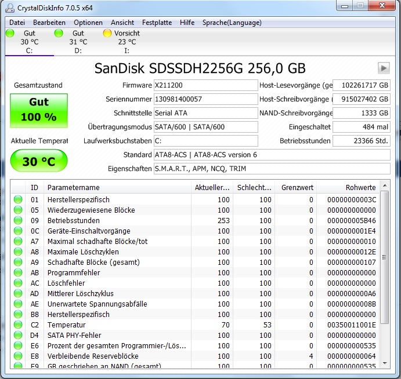The width and height of the screenshot is (401, 379).
Task: Minimize the CrystalDiskInfo window
Action: pyautogui.click(x=345, y=6)
